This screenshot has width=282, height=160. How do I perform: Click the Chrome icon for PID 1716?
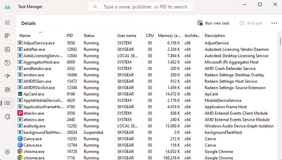[20, 158]
